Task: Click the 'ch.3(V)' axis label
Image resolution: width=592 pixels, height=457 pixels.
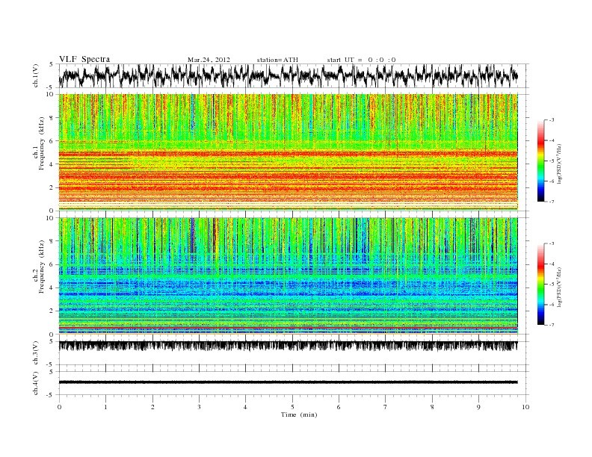Action: pyautogui.click(x=36, y=353)
